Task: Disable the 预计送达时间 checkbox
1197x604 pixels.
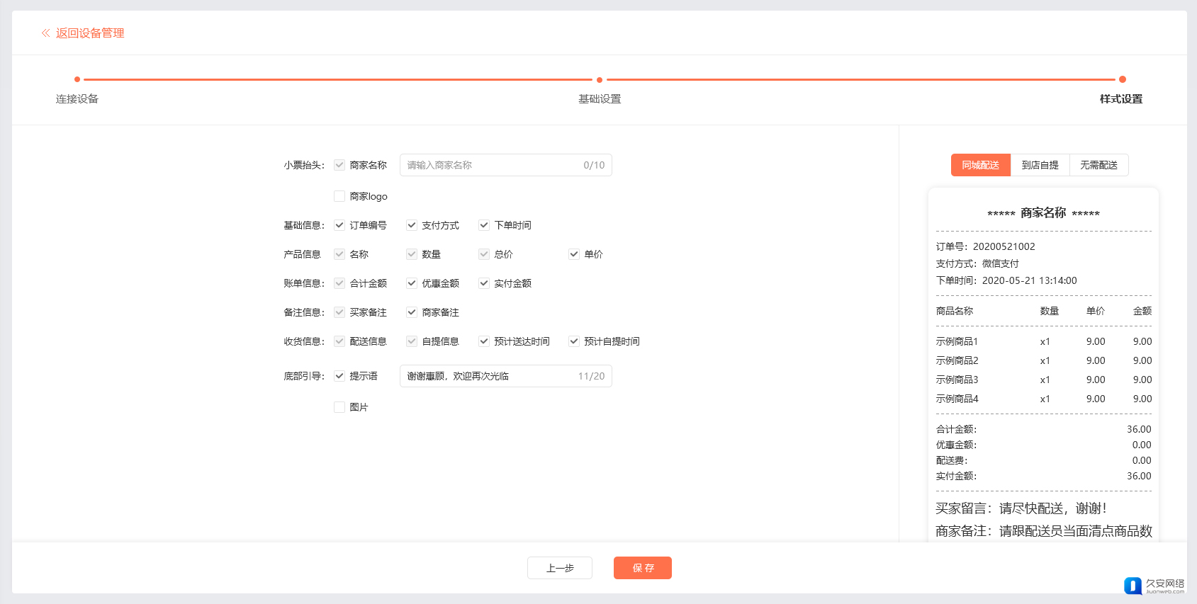Action: (x=484, y=341)
